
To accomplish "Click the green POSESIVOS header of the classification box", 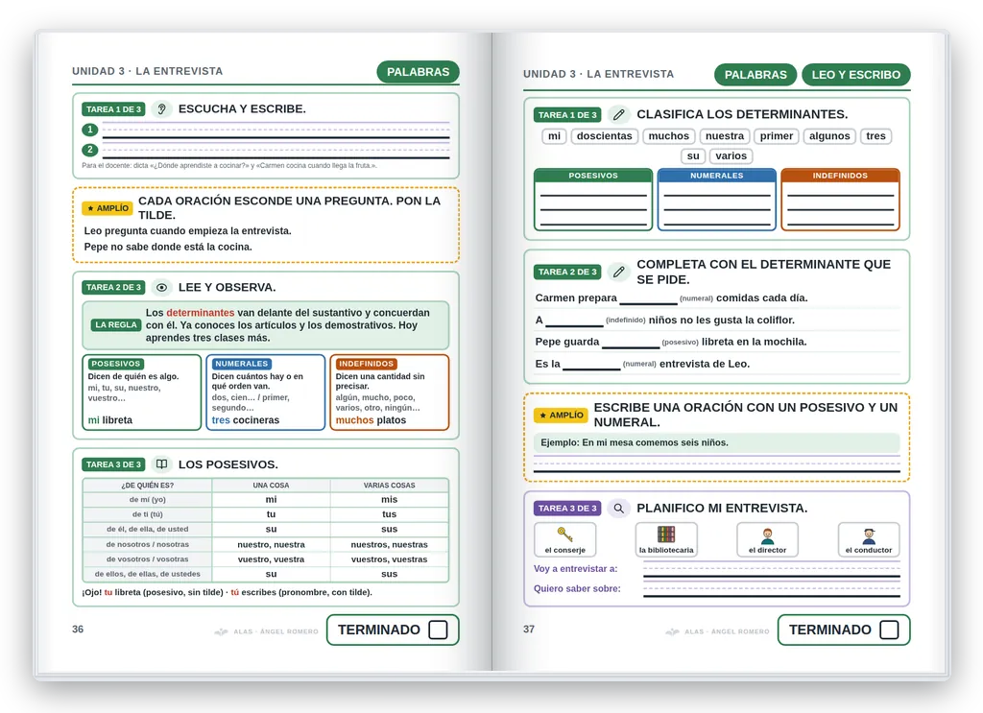I will point(593,176).
